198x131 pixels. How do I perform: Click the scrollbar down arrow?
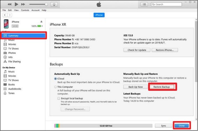196,119
